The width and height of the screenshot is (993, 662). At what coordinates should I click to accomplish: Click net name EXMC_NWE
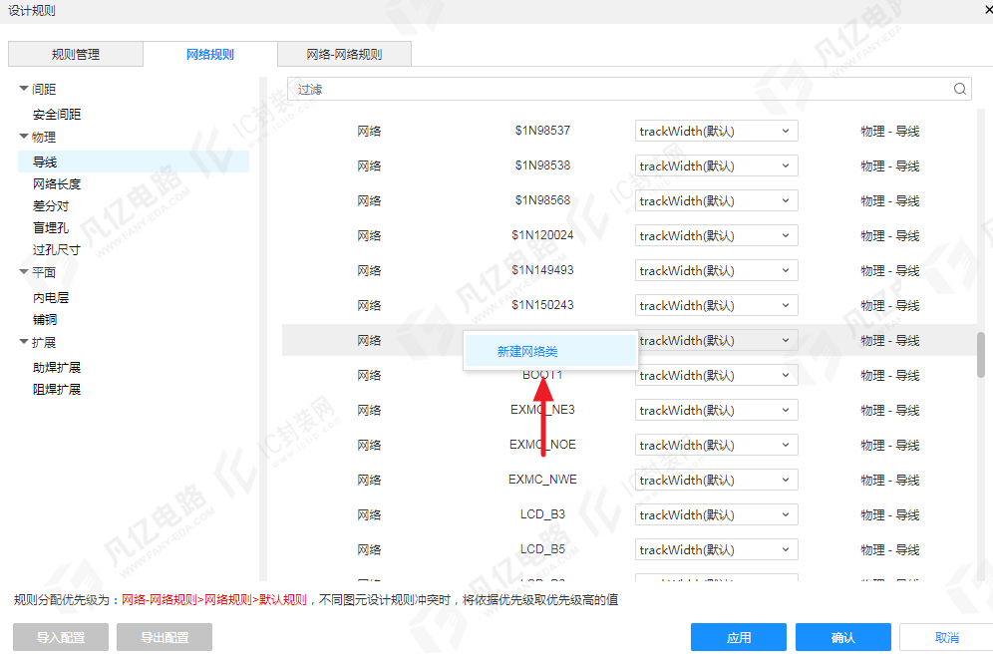pyautogui.click(x=542, y=480)
